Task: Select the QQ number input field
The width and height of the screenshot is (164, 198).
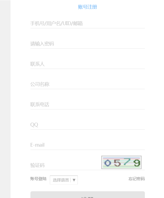Action: click(x=88, y=125)
